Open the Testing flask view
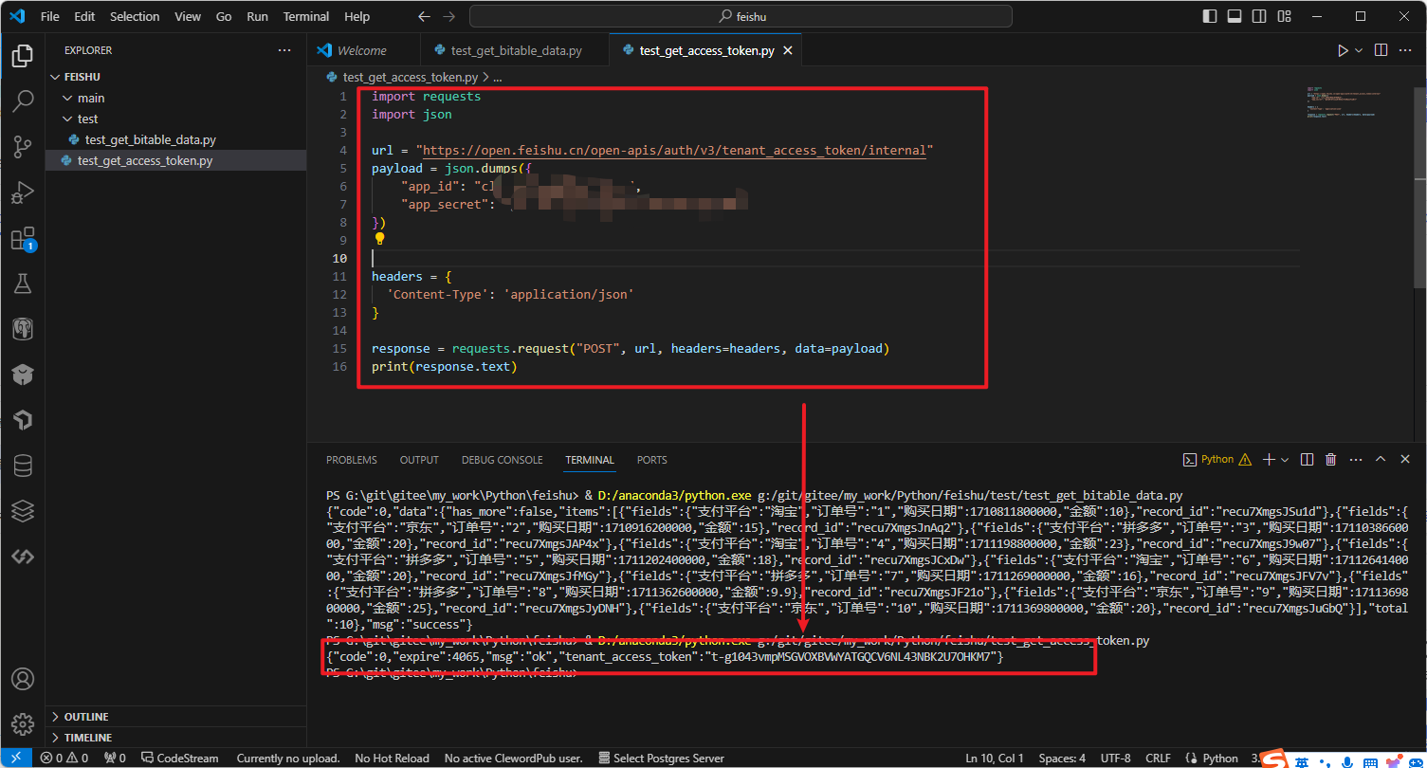 coord(23,283)
